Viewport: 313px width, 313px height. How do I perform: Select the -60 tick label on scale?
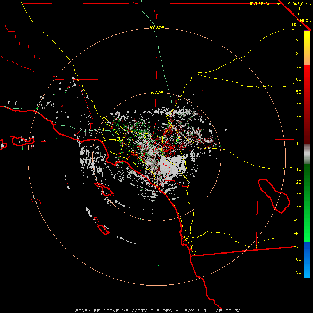pos(297,234)
